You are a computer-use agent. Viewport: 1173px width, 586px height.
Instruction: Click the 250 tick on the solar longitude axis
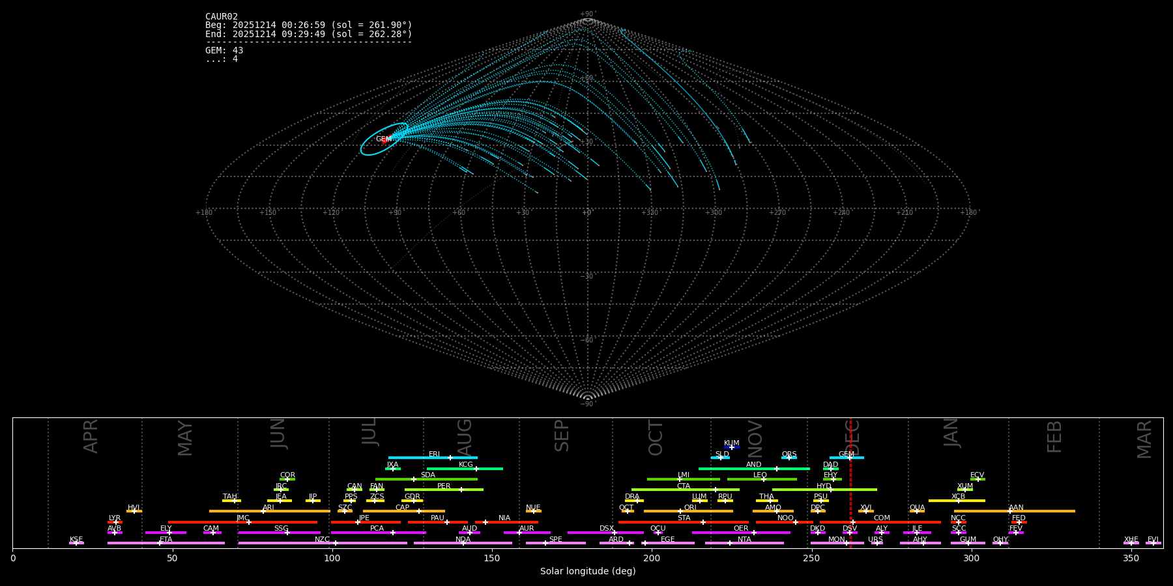click(811, 559)
